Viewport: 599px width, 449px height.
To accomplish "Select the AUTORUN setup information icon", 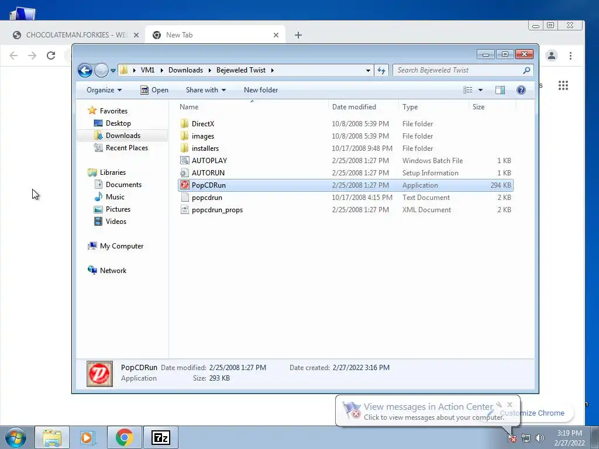I will point(184,172).
